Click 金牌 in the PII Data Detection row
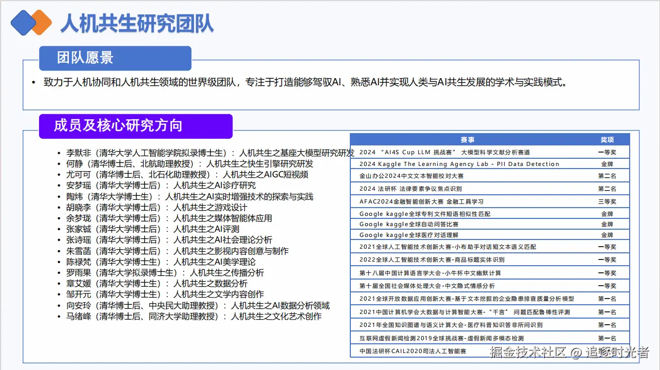This screenshot has width=660, height=370. [x=607, y=164]
